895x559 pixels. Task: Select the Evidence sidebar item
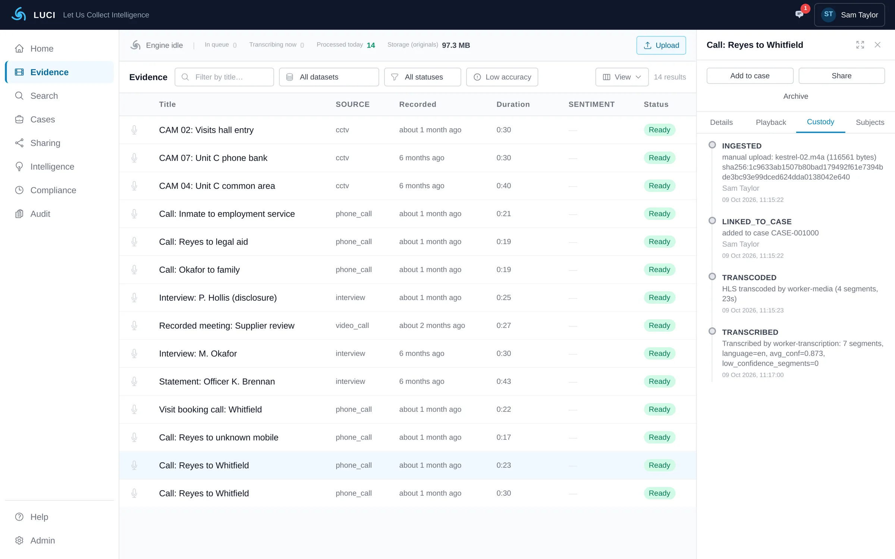coord(60,72)
